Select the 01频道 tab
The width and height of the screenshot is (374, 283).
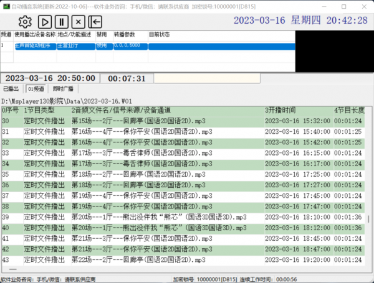point(36,89)
